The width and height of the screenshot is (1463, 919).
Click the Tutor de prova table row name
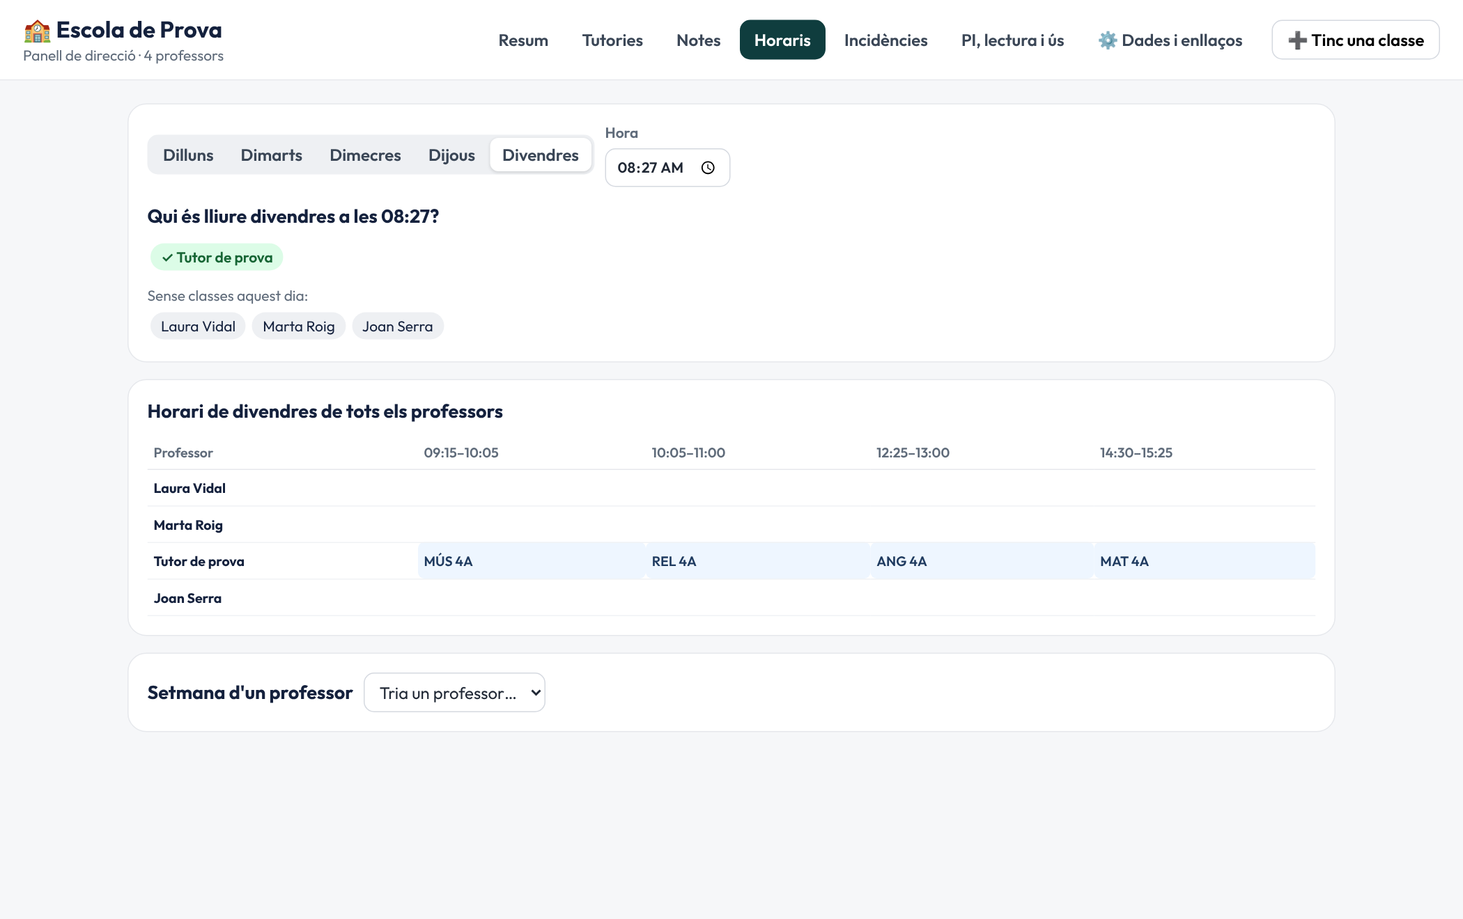click(199, 562)
